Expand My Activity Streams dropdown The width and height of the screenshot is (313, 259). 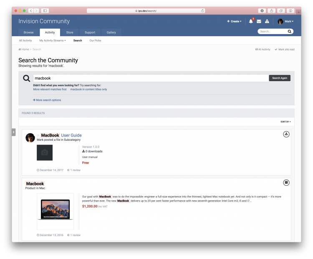pos(53,40)
